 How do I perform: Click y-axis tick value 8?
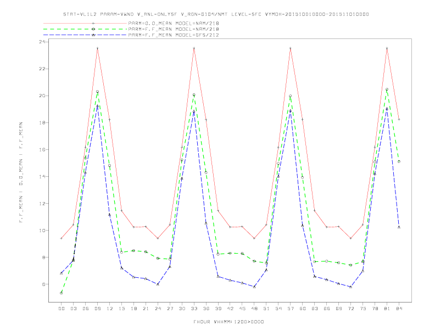[x=44, y=257]
